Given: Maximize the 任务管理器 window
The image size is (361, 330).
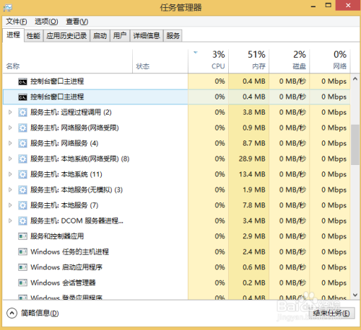Looking at the screenshot, I should 328,5.
